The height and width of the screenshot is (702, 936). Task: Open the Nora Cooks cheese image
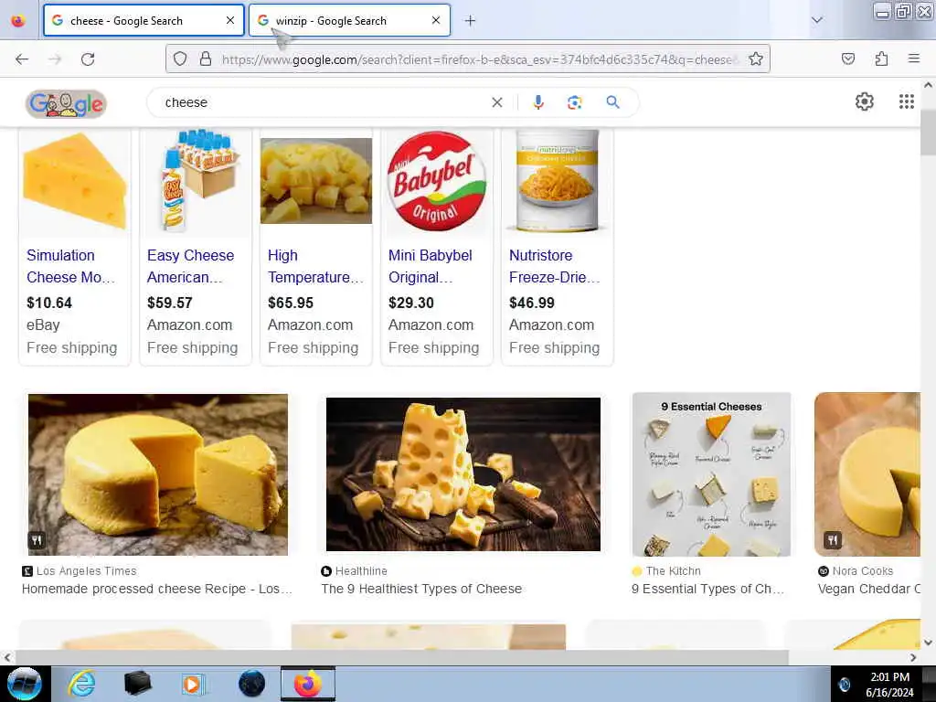pos(867,474)
